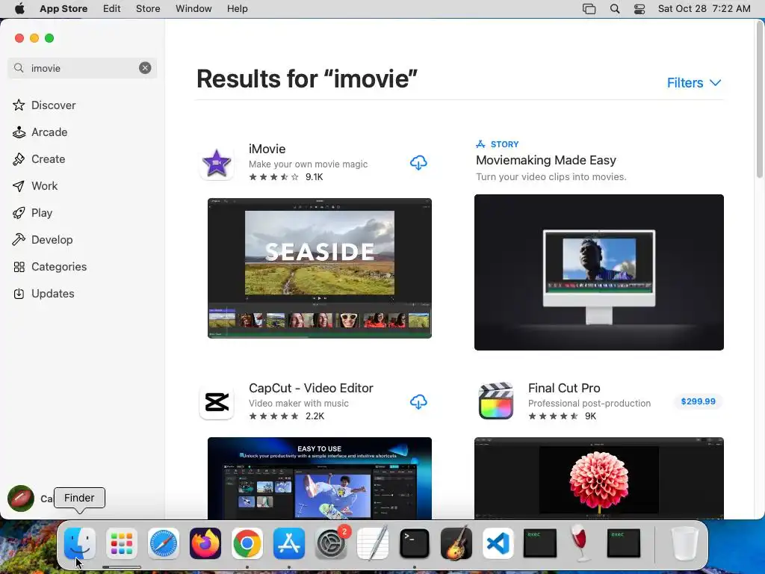
Task: Open Terminal from the Dock
Action: coord(414,543)
